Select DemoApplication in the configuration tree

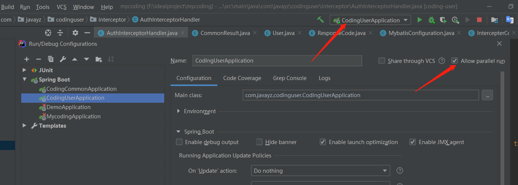(x=68, y=107)
